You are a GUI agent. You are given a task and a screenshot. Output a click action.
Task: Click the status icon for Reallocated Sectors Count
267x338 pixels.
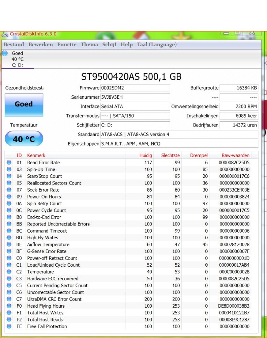pos(9,183)
